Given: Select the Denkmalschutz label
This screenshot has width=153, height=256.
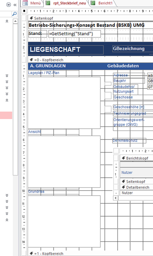Looking at the screenshot, I should (129, 141).
